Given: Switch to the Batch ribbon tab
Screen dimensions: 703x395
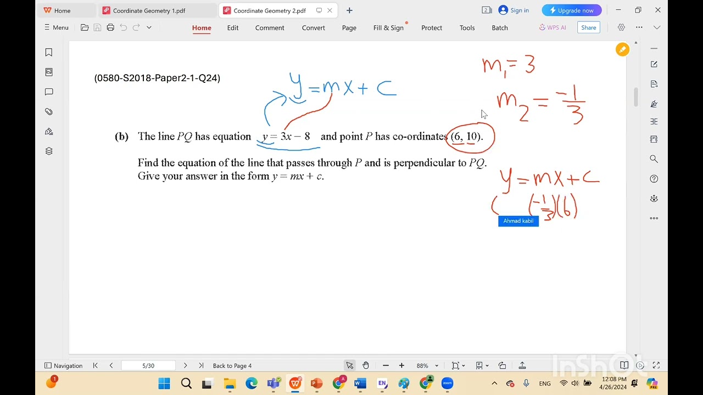Looking at the screenshot, I should tap(500, 27).
